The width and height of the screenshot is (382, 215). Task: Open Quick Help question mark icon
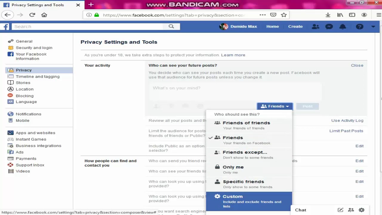pyautogui.click(x=359, y=27)
